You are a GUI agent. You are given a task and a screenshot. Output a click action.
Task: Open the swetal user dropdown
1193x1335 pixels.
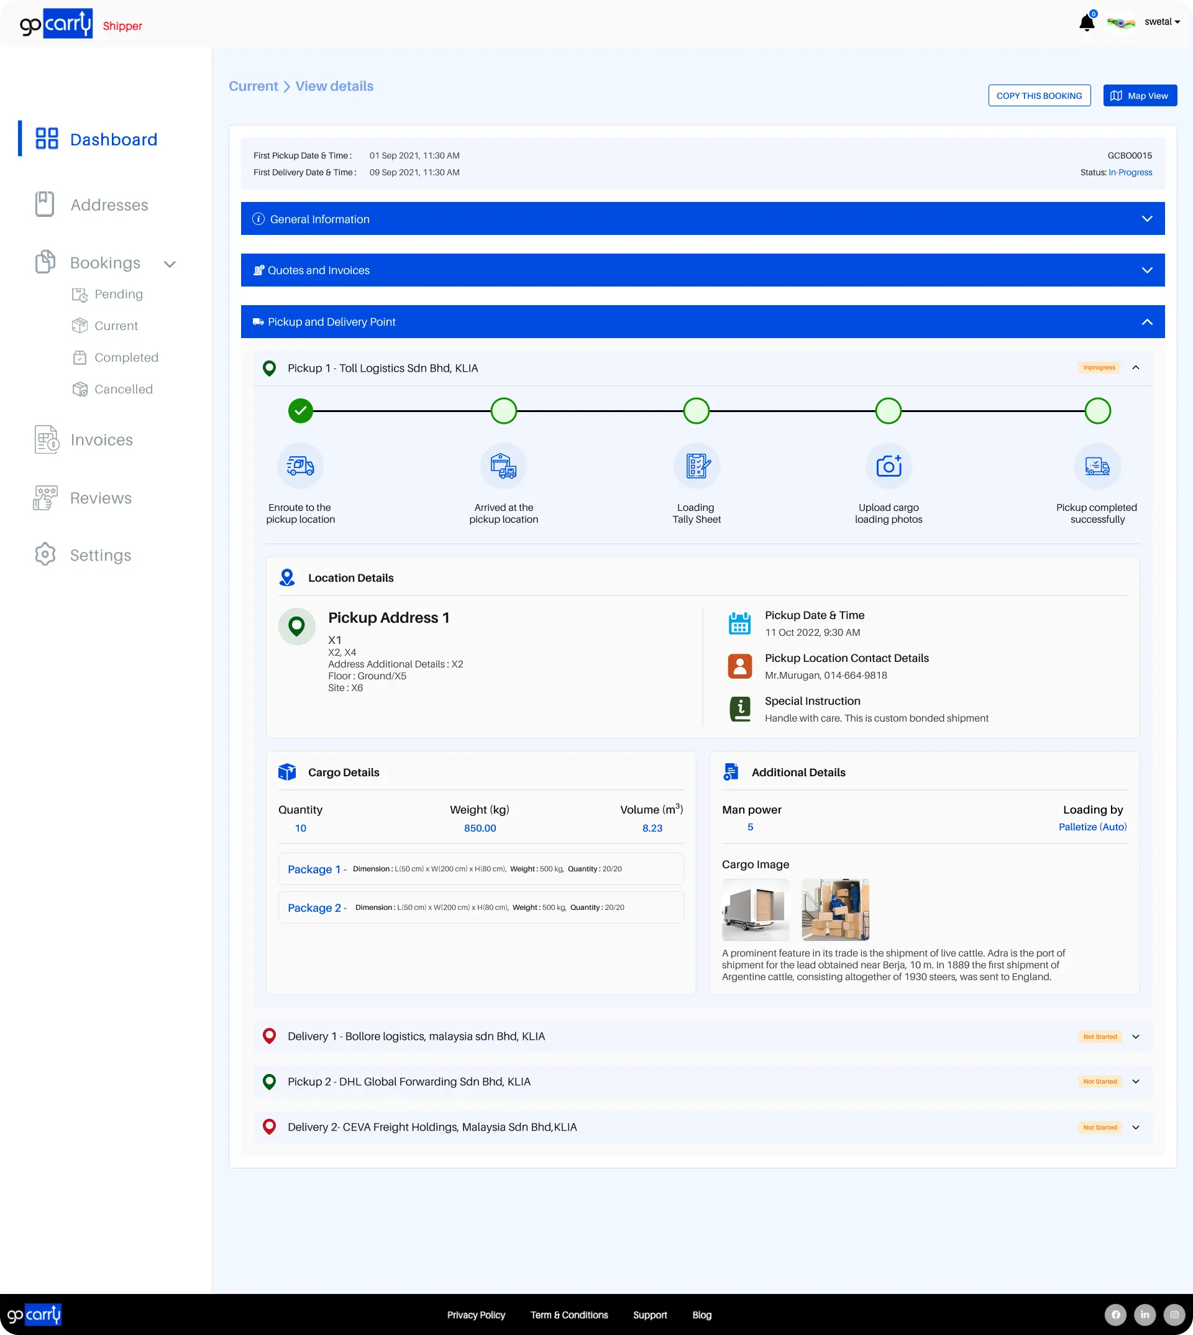click(x=1161, y=22)
